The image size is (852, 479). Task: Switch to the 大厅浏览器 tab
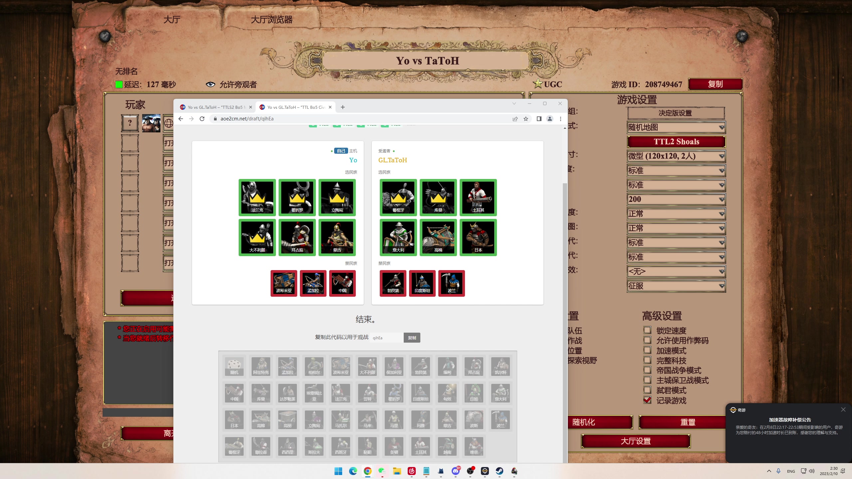pyautogui.click(x=271, y=20)
